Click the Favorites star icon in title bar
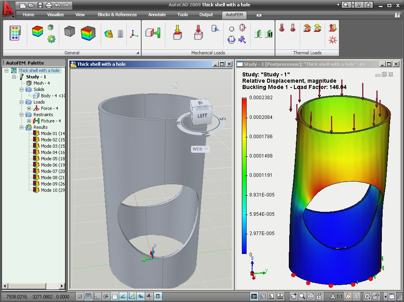404x302 pixels. pyautogui.click(x=368, y=5)
